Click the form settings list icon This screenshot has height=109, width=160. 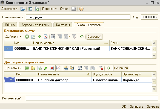(74, 9)
